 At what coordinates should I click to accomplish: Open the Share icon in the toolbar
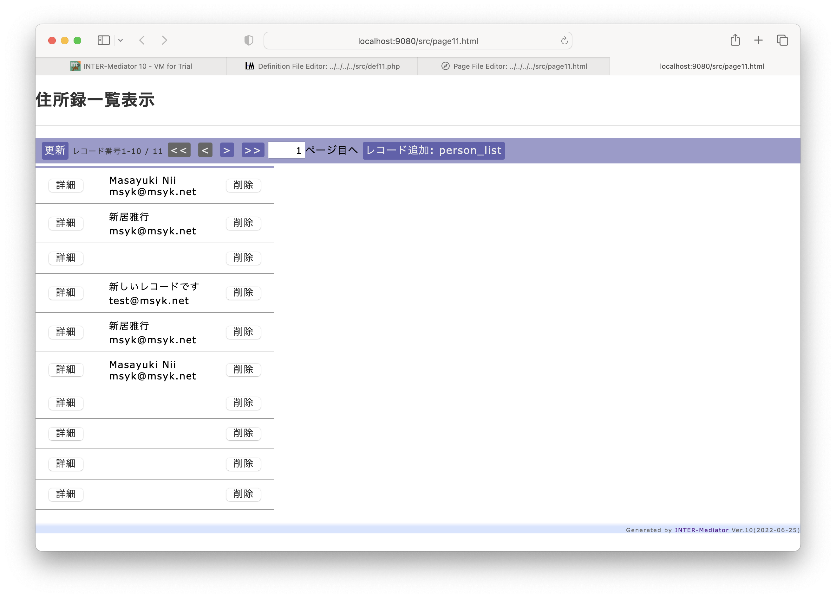pos(735,40)
